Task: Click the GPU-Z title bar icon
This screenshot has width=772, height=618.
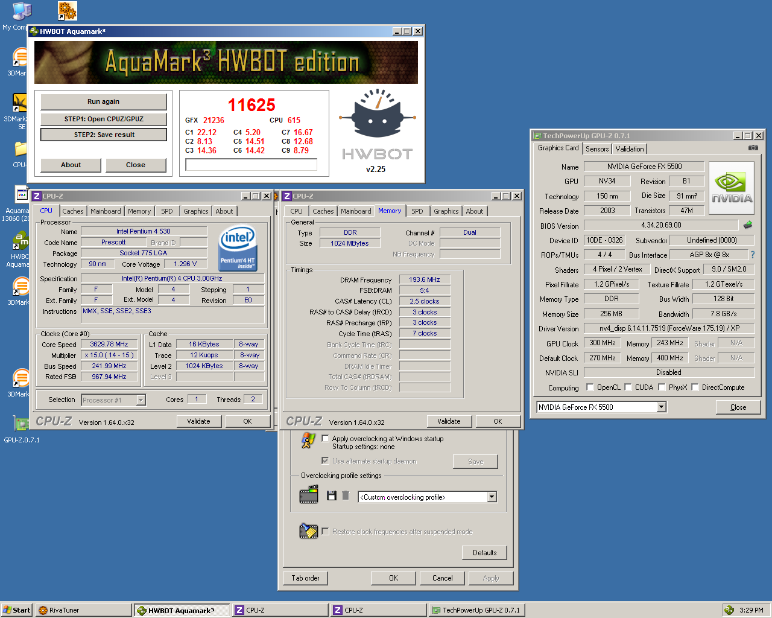Action: pos(537,136)
